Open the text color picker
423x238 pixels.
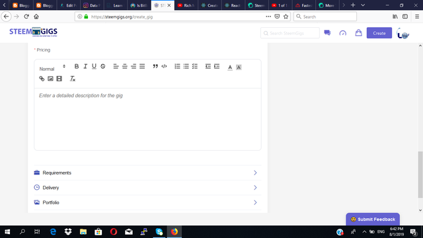tap(230, 67)
